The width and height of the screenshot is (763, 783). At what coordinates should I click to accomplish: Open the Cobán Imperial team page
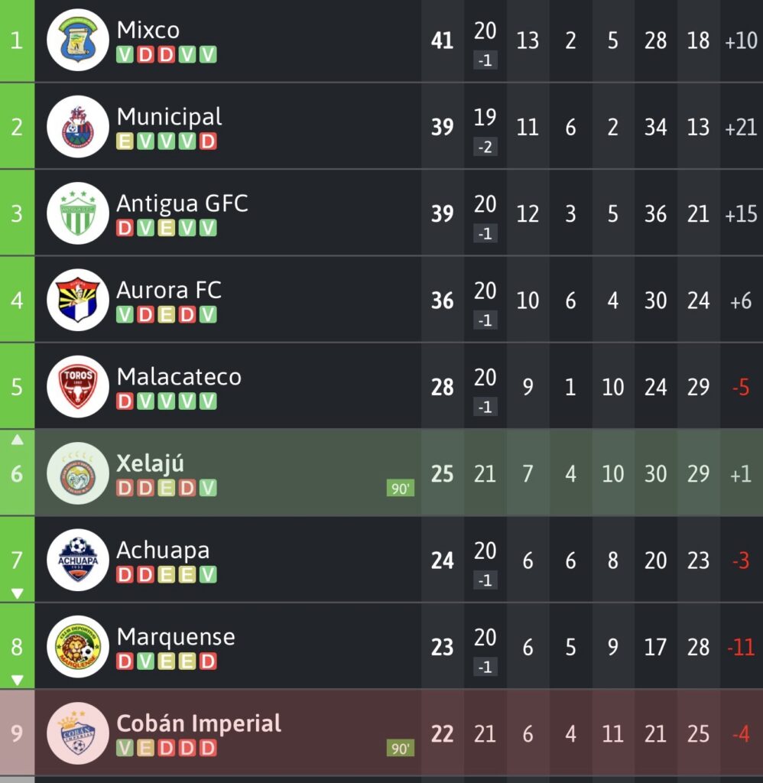pyautogui.click(x=199, y=723)
